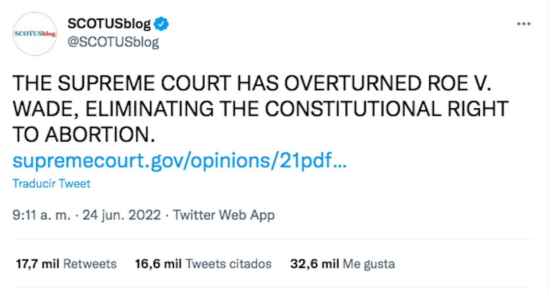The image size is (550, 292).
Task: Click the word OVERTURNED in tweet
Action: (351, 84)
